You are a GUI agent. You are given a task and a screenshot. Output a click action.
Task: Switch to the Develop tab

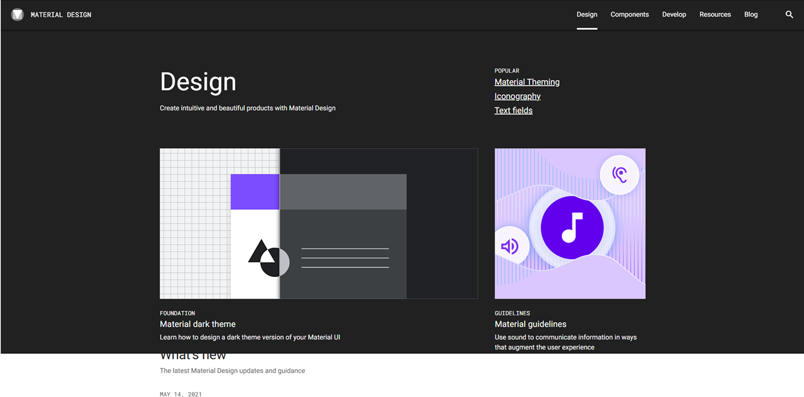674,14
